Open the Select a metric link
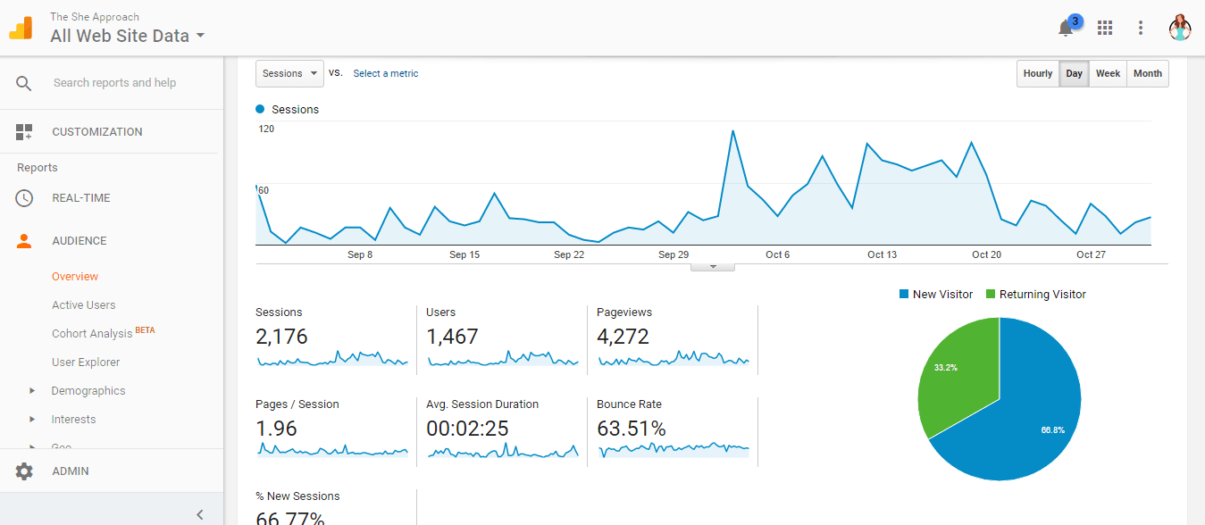1205x525 pixels. (x=385, y=73)
